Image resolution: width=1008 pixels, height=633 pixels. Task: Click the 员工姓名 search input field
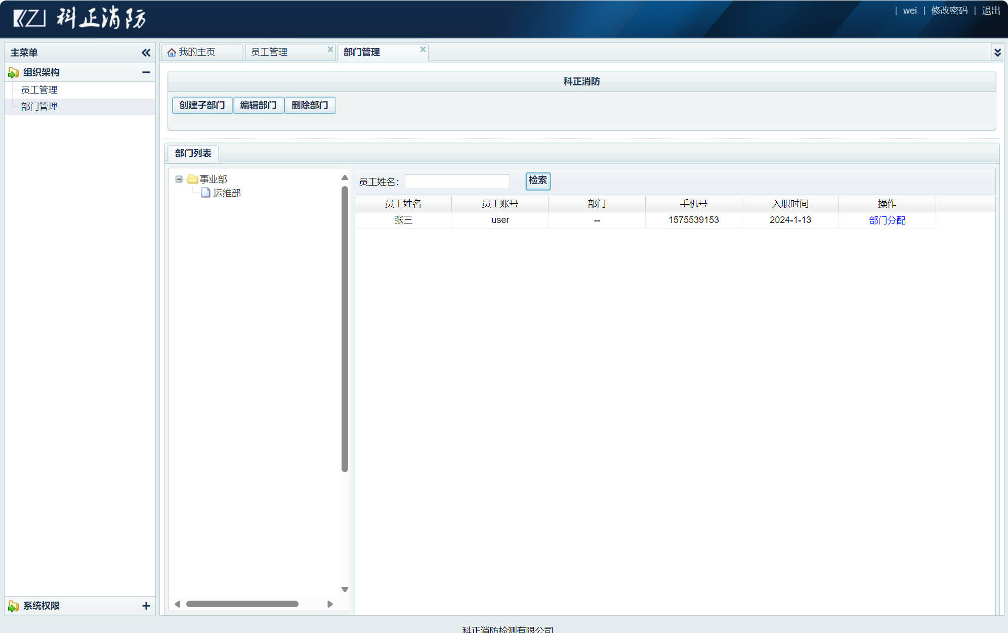click(x=457, y=182)
